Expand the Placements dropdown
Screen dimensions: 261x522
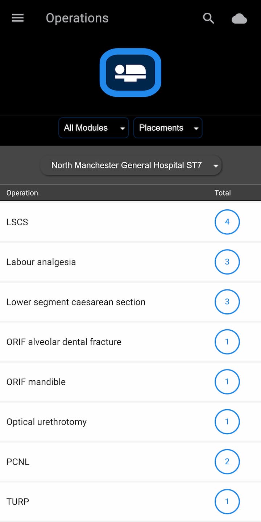coord(168,128)
